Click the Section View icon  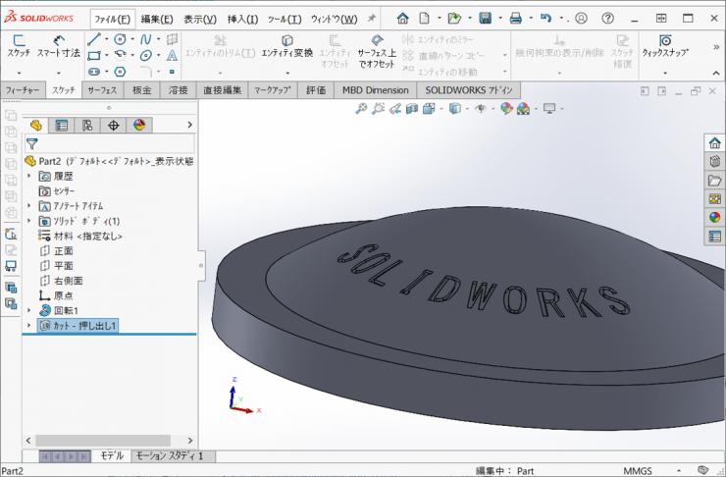click(412, 108)
